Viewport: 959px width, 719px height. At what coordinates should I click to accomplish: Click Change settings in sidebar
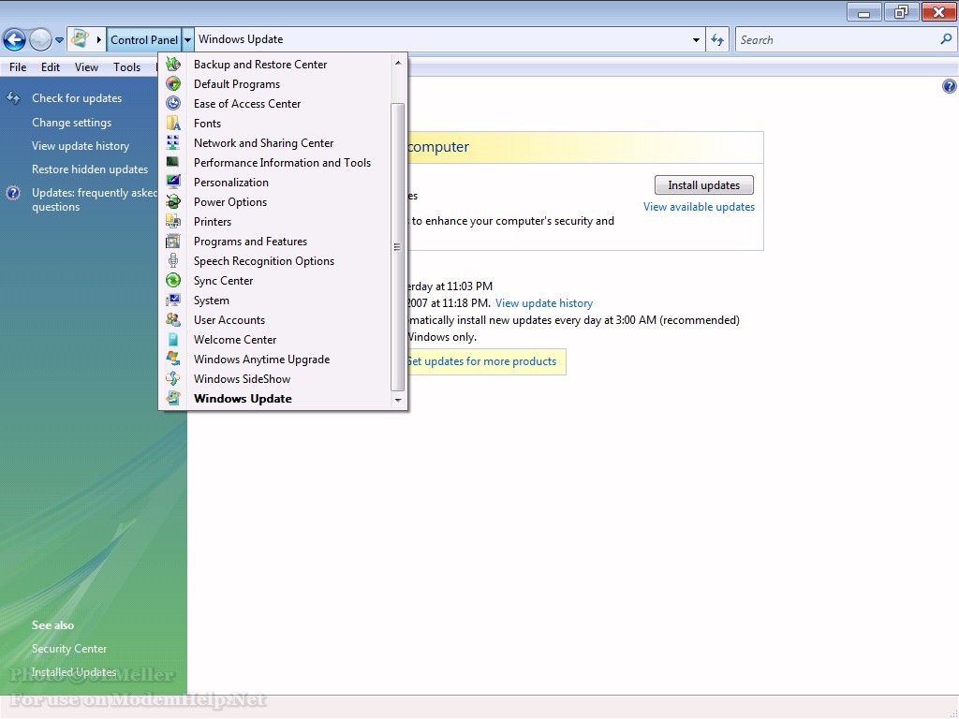tap(71, 123)
